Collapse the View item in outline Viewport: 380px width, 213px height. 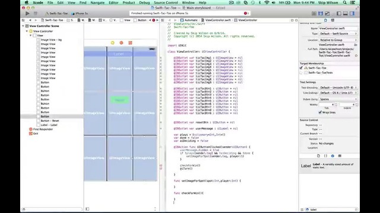[30, 35]
